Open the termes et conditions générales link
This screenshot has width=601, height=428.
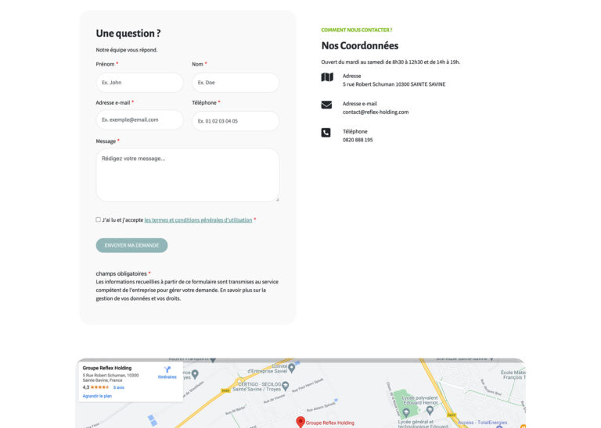click(198, 220)
